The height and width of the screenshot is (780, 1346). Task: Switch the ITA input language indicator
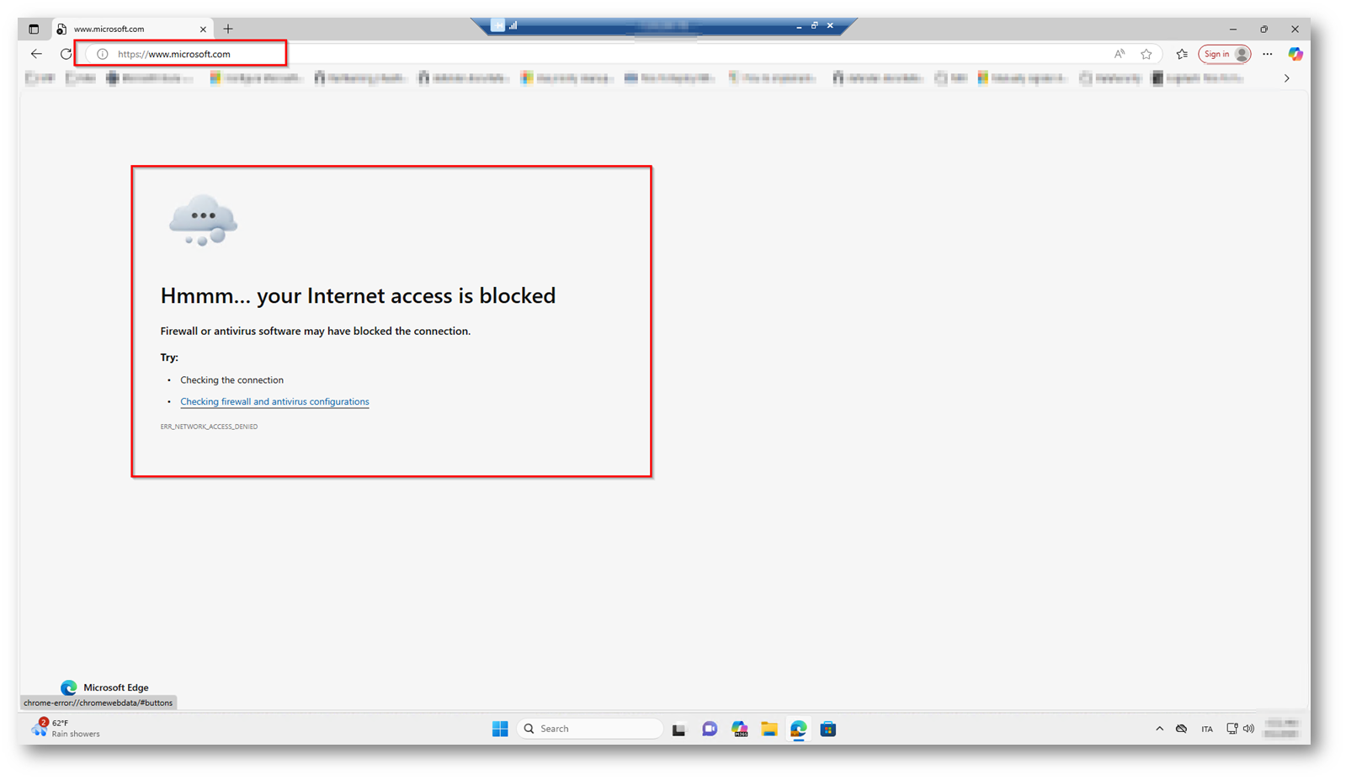1207,729
